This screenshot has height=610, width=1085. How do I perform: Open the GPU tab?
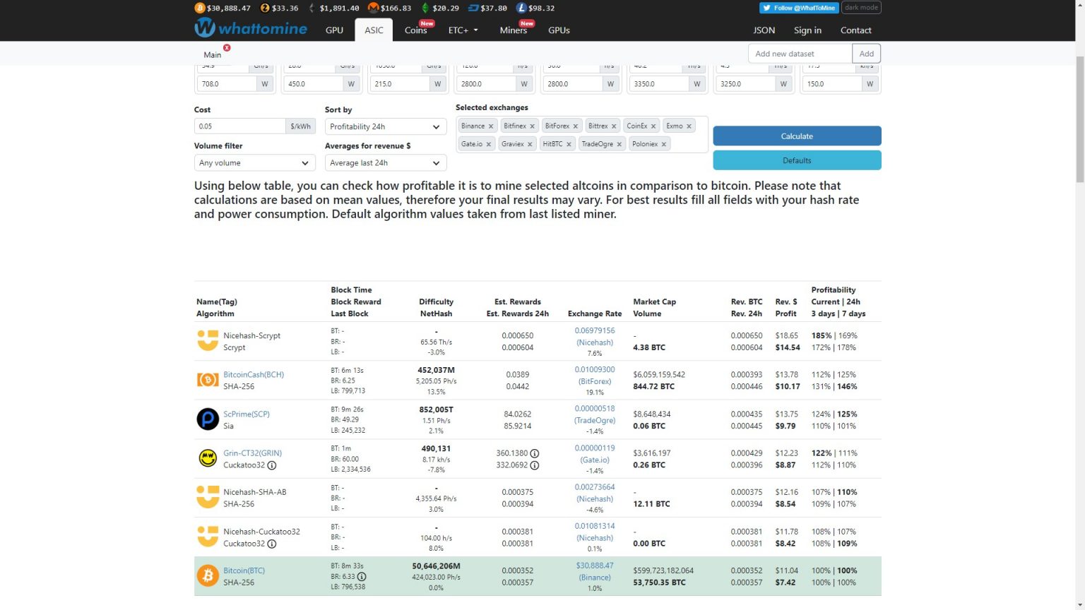(334, 30)
